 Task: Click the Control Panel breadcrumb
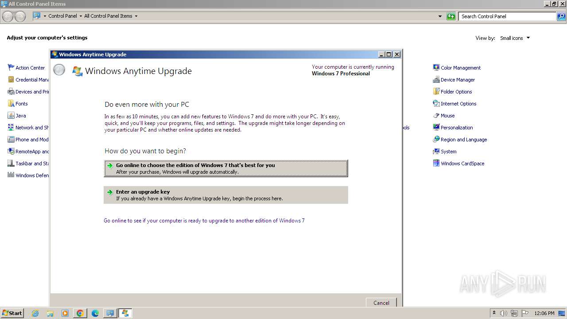[x=62, y=16]
